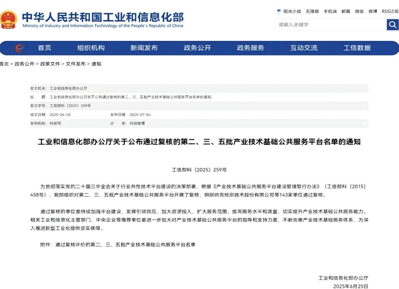Screen dimensions: 399x289
Task: Click the red swirl icon in navigation bar
Action: tap(19, 48)
